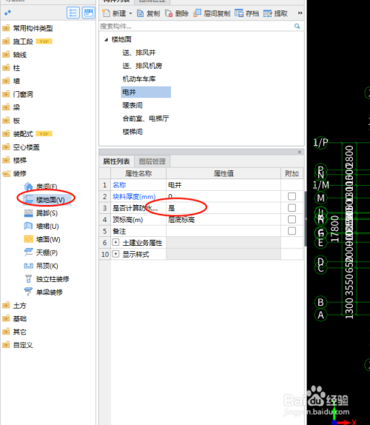Click the 属性值 column header
370x425 pixels.
(223, 173)
